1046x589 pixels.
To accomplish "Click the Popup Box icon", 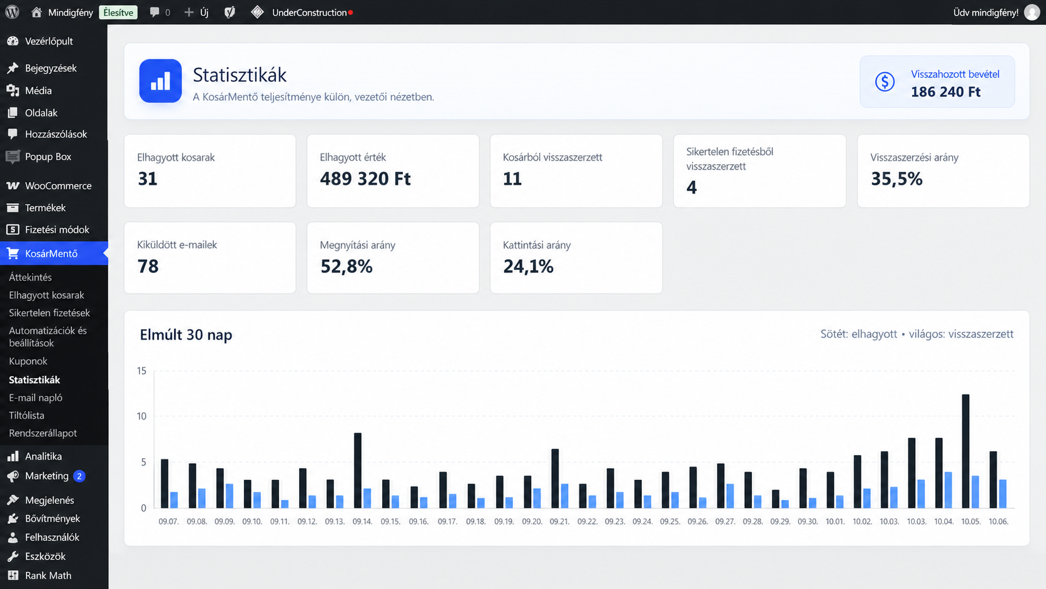I will coord(13,156).
